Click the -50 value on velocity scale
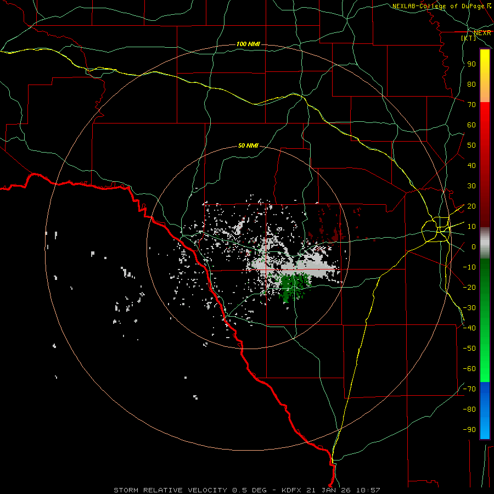Viewport: 494px width, 494px height. [x=469, y=349]
